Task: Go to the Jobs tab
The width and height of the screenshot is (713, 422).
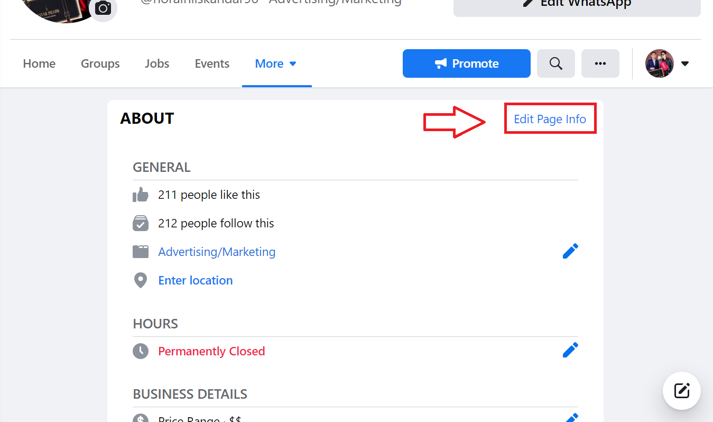Action: (157, 63)
